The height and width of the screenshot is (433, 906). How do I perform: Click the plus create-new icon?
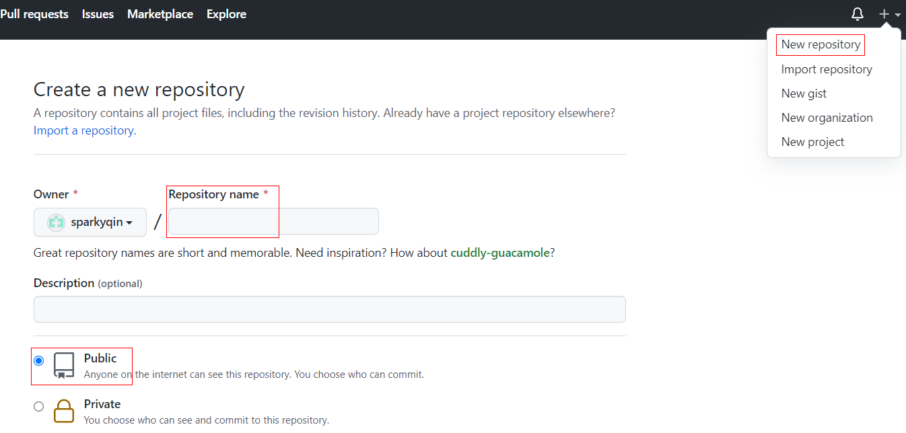[884, 14]
